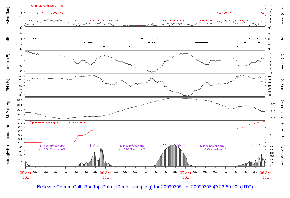290x198 pixels.
Task: Click the 'wind (kts)' axis label
Action: [8, 15]
